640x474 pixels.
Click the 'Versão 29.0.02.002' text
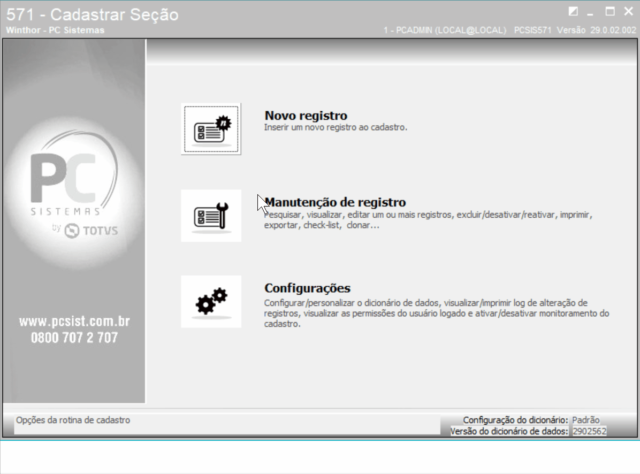[596, 30]
